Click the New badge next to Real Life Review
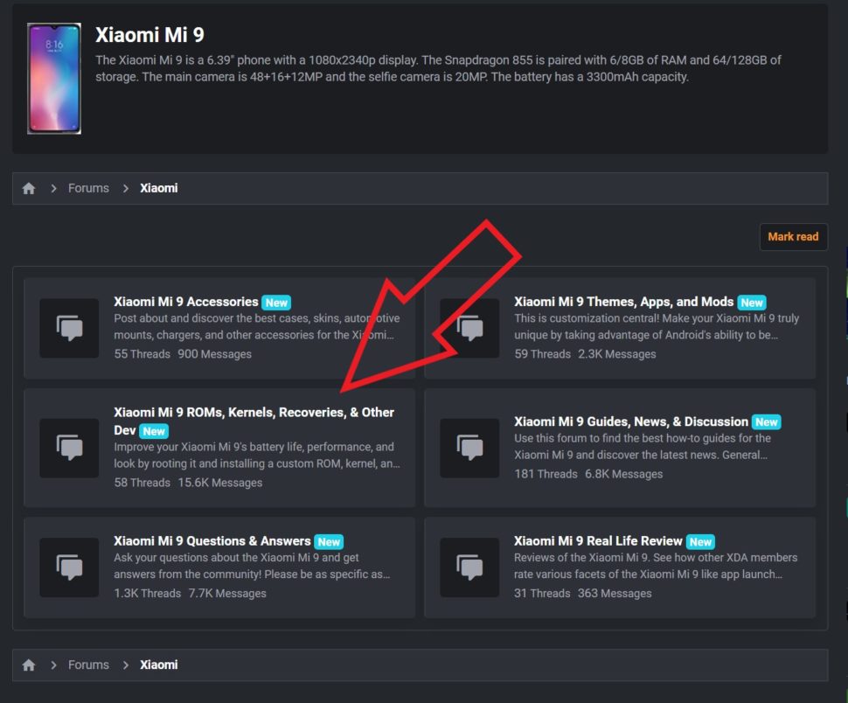848x703 pixels. (x=700, y=541)
